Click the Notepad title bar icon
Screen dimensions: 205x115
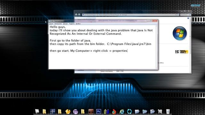tap(50, 21)
